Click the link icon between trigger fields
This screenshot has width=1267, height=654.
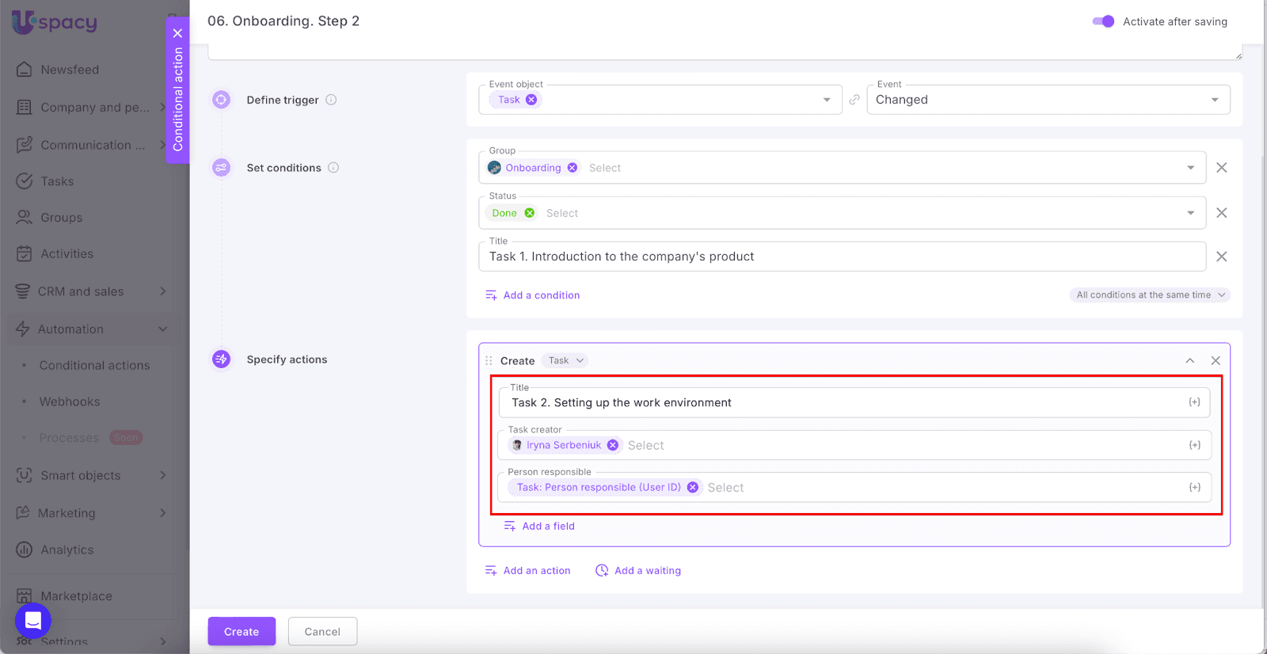[854, 100]
